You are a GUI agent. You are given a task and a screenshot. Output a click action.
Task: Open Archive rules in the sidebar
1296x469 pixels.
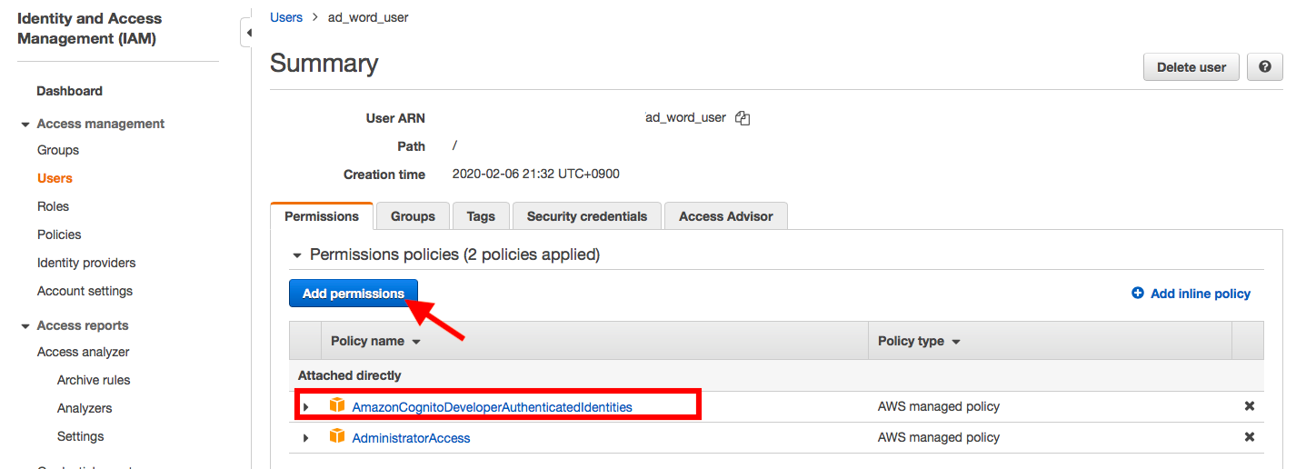click(94, 380)
